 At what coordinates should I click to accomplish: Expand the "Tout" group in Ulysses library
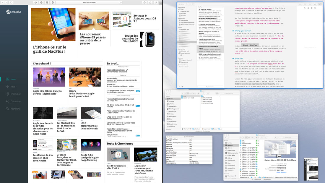coord(178,9)
